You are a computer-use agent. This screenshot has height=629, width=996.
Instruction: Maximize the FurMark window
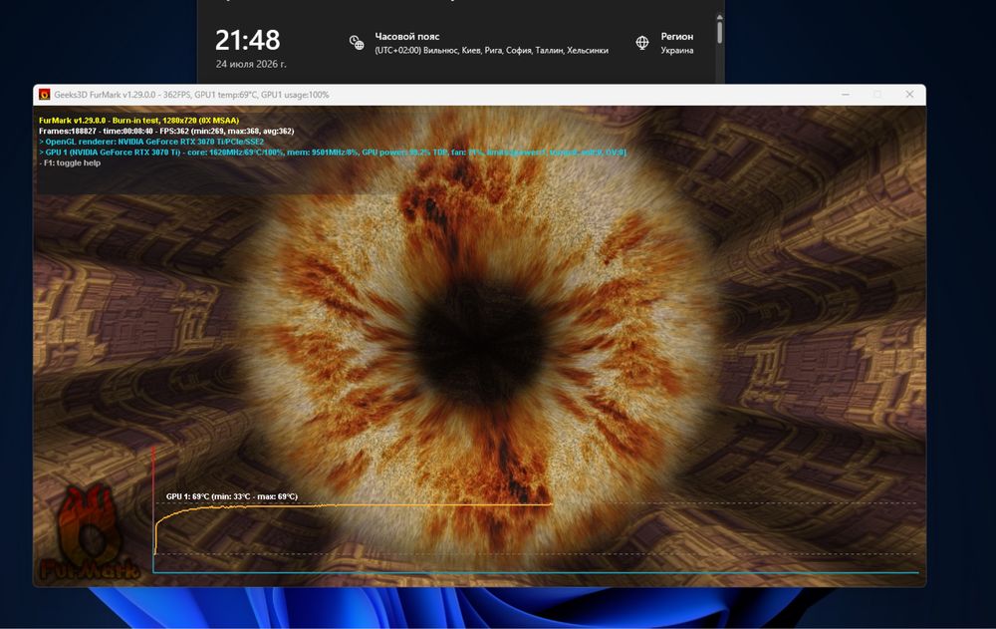pos(877,94)
